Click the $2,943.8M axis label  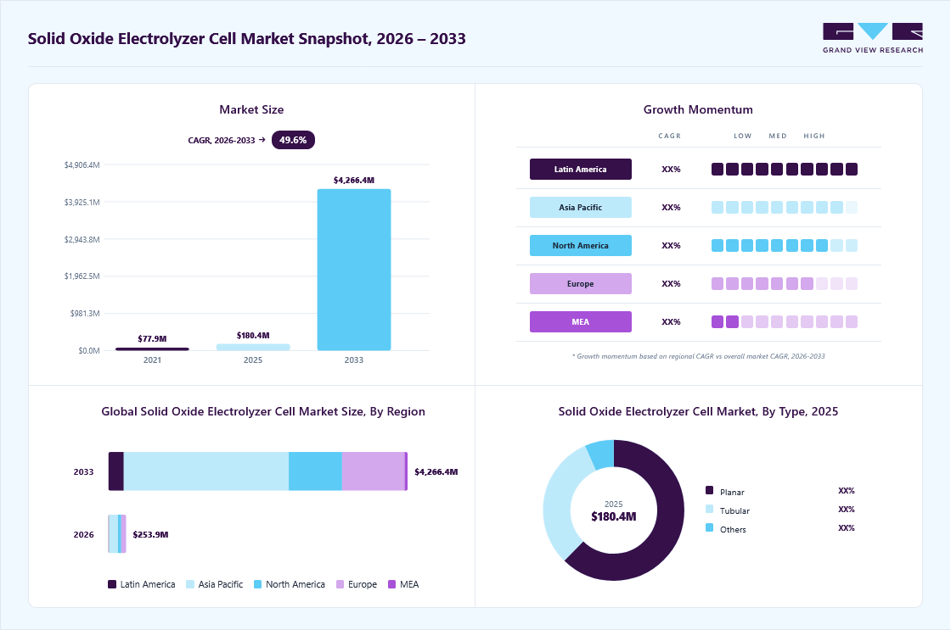tap(82, 239)
